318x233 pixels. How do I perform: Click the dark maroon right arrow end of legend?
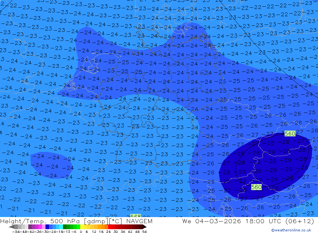[x=145, y=227]
